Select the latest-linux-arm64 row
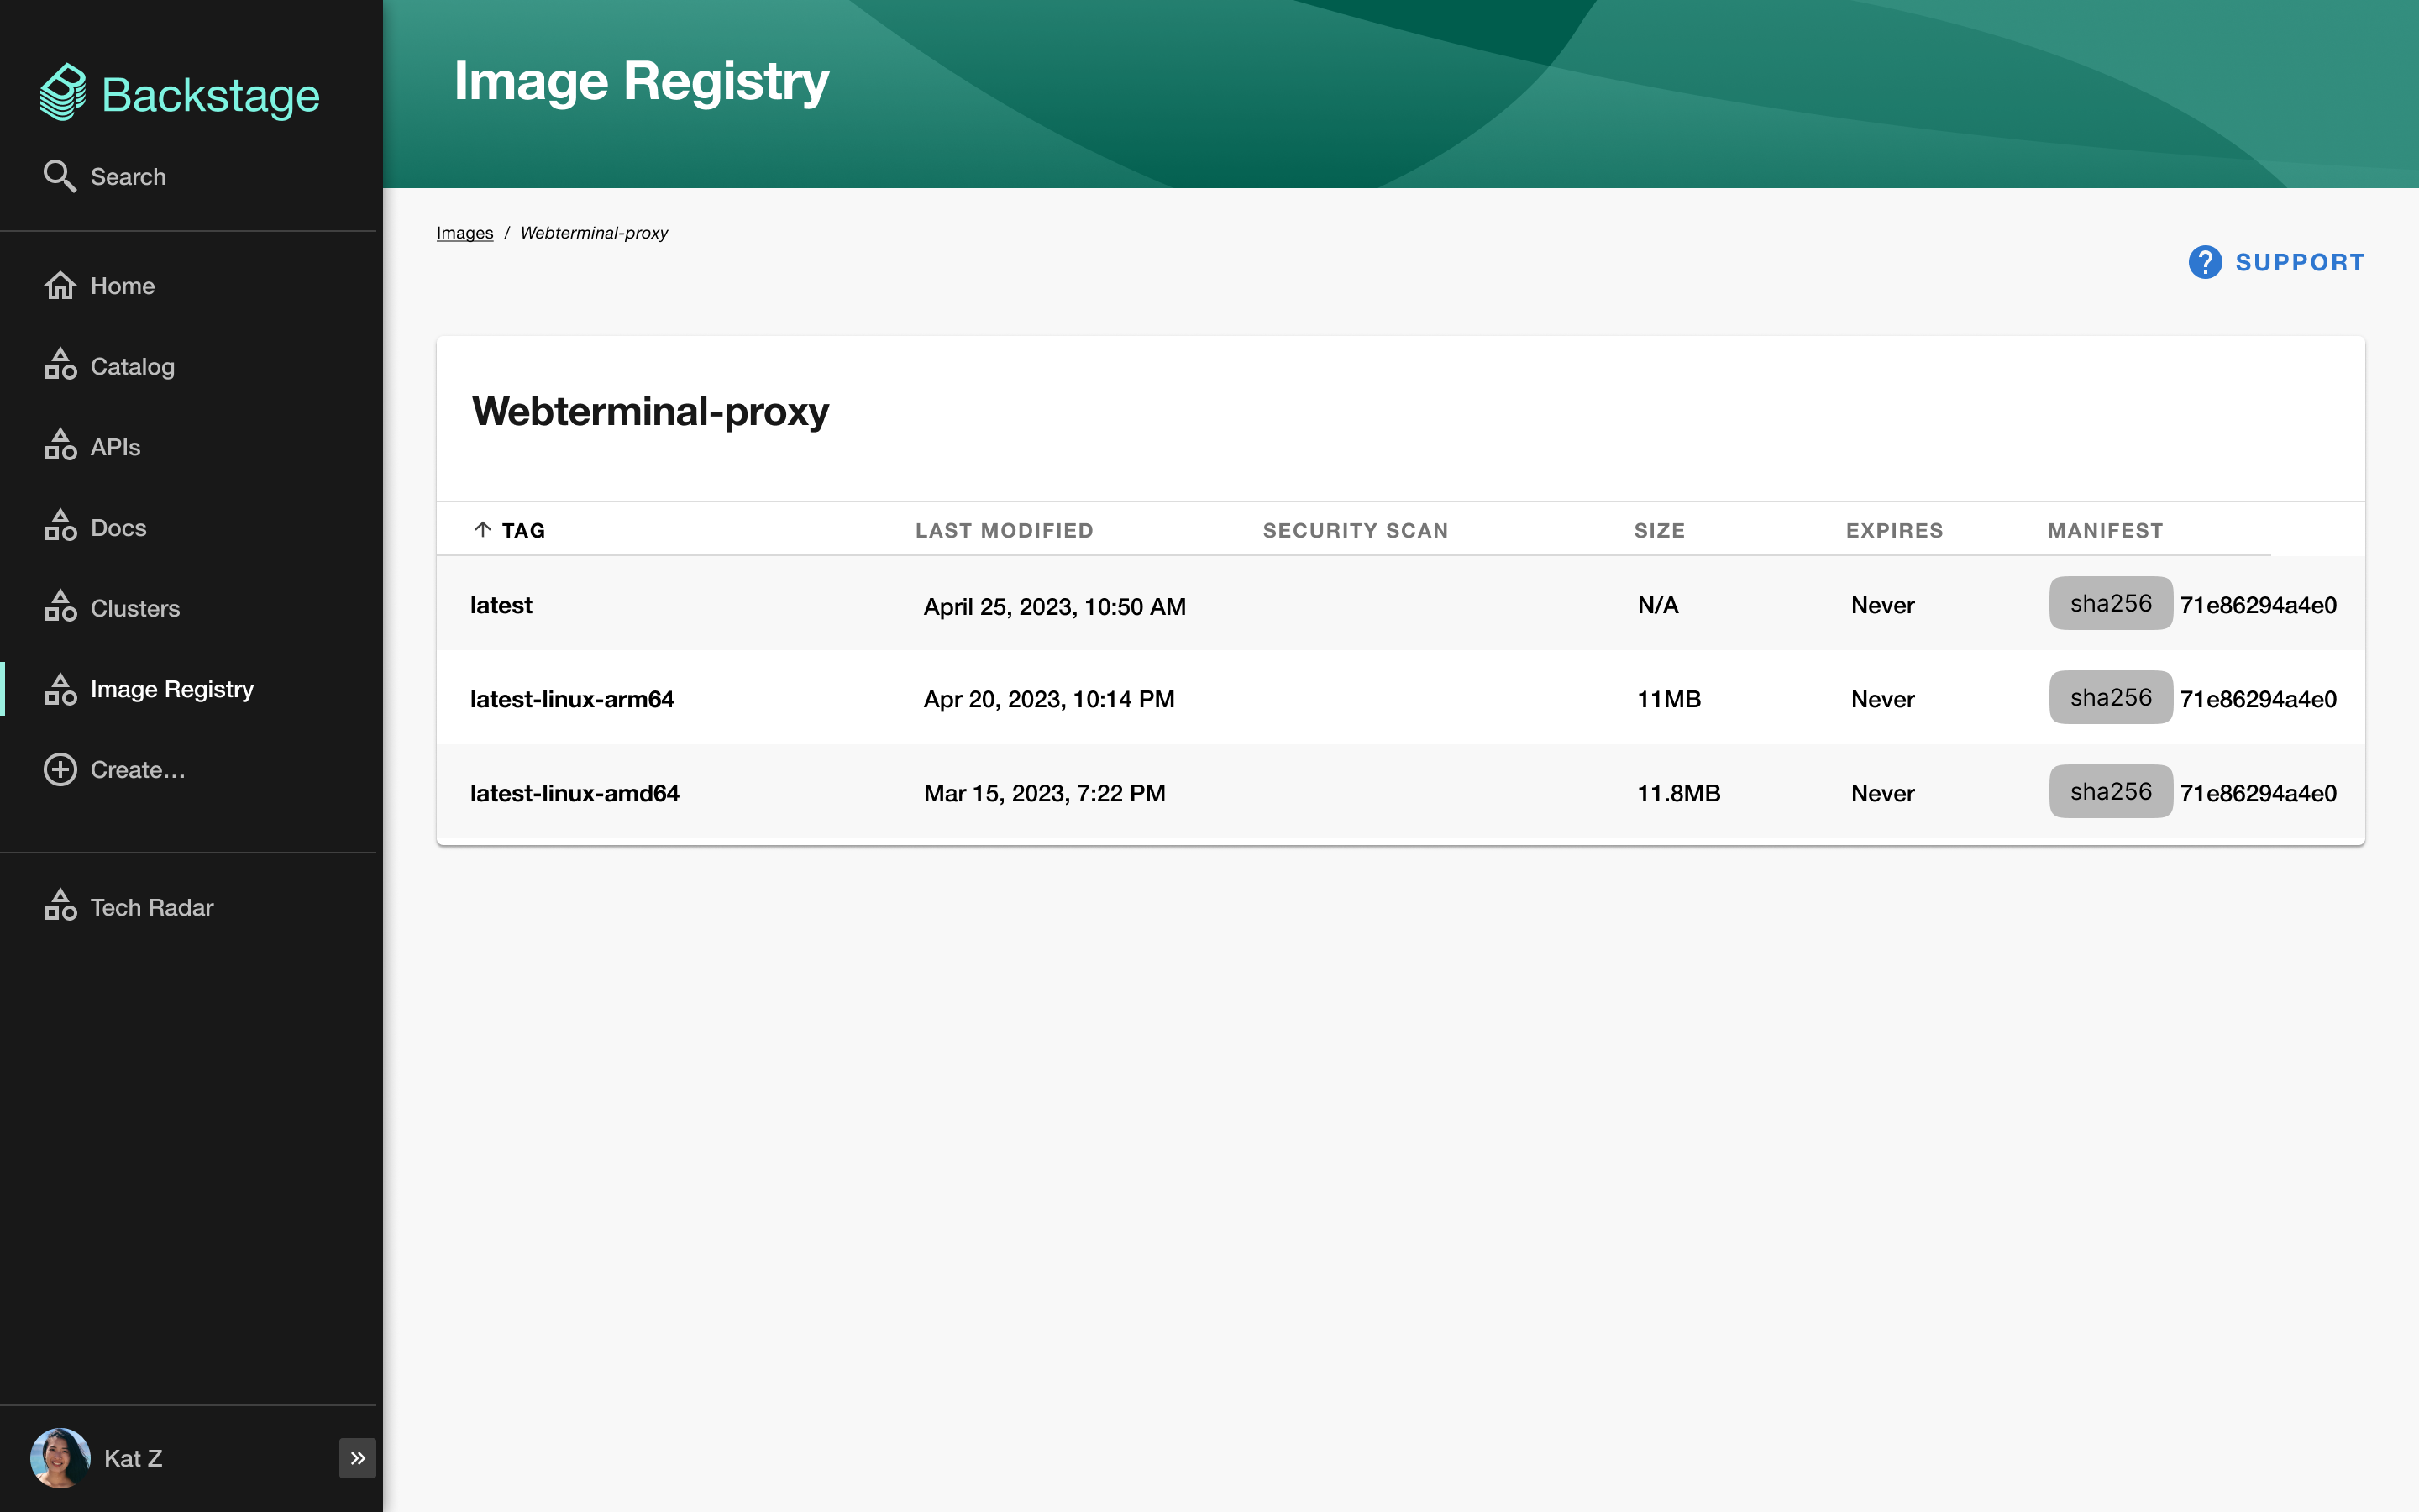The image size is (2419, 1512). click(1199, 699)
